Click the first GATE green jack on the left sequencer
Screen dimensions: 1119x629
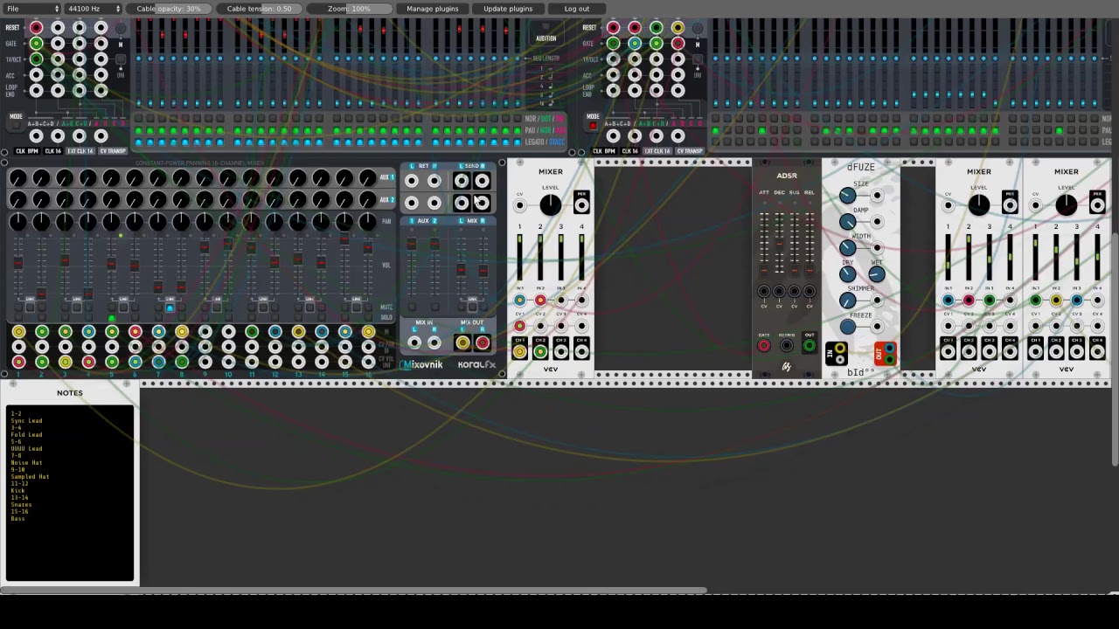point(37,44)
